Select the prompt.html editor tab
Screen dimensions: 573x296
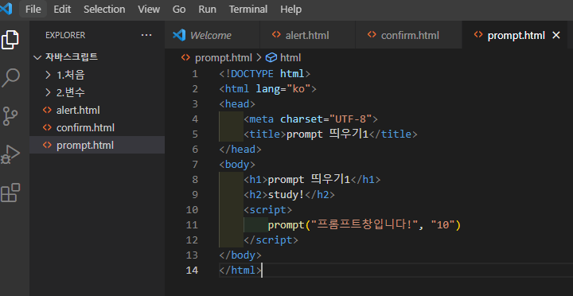point(516,35)
